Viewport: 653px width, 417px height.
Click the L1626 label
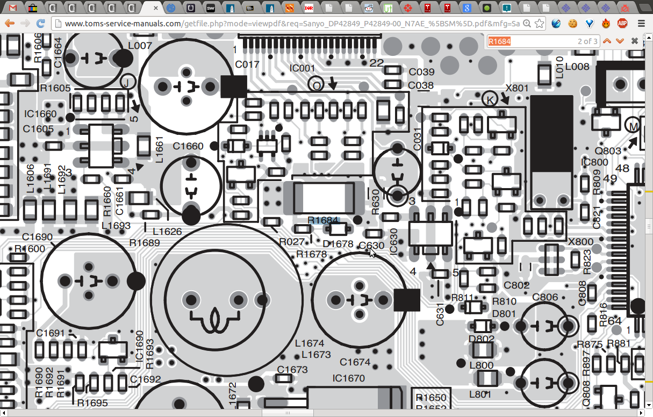pos(167,232)
